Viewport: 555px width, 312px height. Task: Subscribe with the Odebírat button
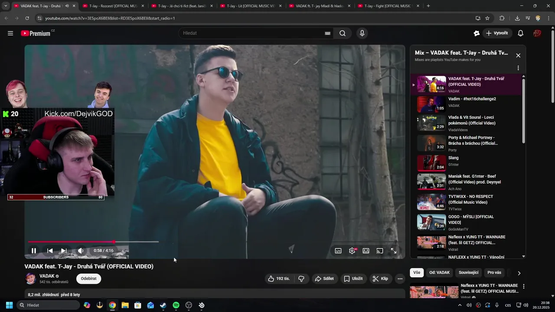[x=88, y=279]
